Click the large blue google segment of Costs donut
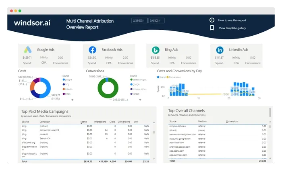 tap(48, 89)
